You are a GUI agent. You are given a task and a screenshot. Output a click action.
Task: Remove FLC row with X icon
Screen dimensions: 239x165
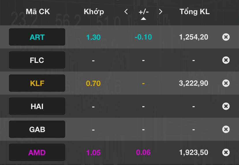pyautogui.click(x=226, y=60)
